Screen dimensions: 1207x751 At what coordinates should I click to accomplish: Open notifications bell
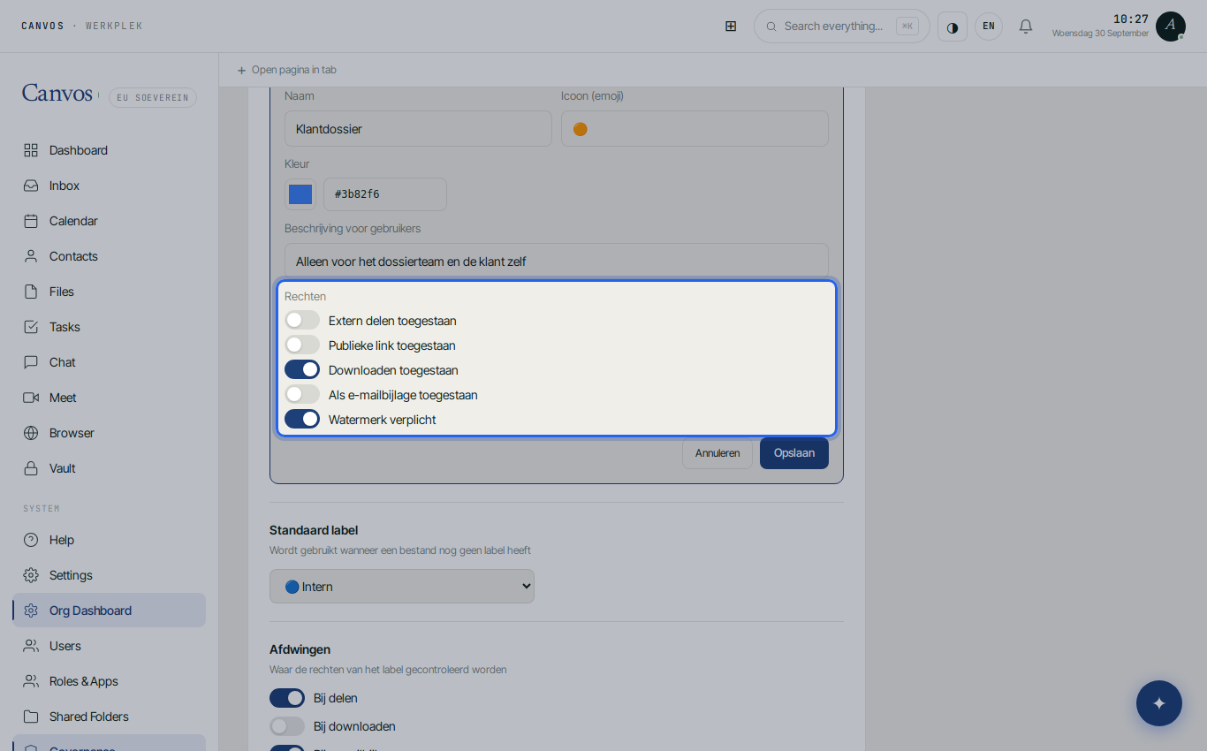[x=1026, y=27]
